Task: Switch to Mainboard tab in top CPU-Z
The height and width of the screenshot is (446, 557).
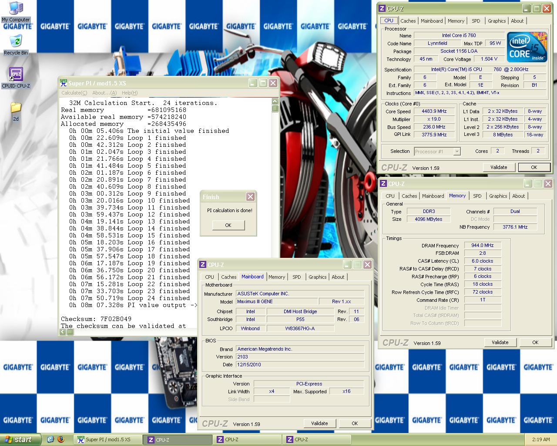Action: 432,21
